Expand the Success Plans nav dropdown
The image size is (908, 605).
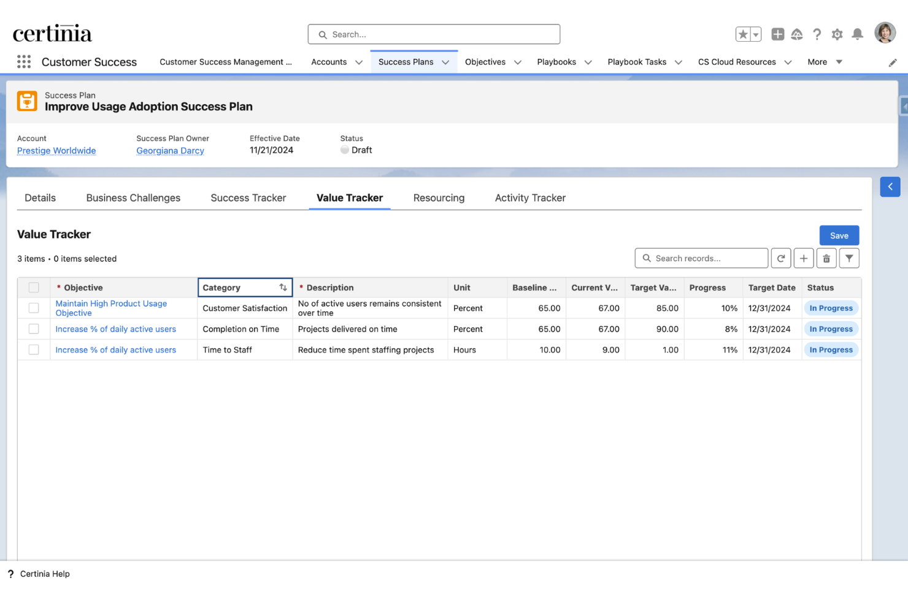[445, 63]
